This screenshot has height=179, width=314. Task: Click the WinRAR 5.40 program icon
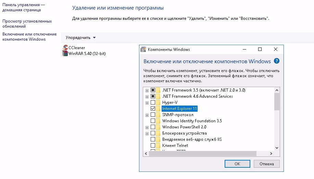coord(65,53)
